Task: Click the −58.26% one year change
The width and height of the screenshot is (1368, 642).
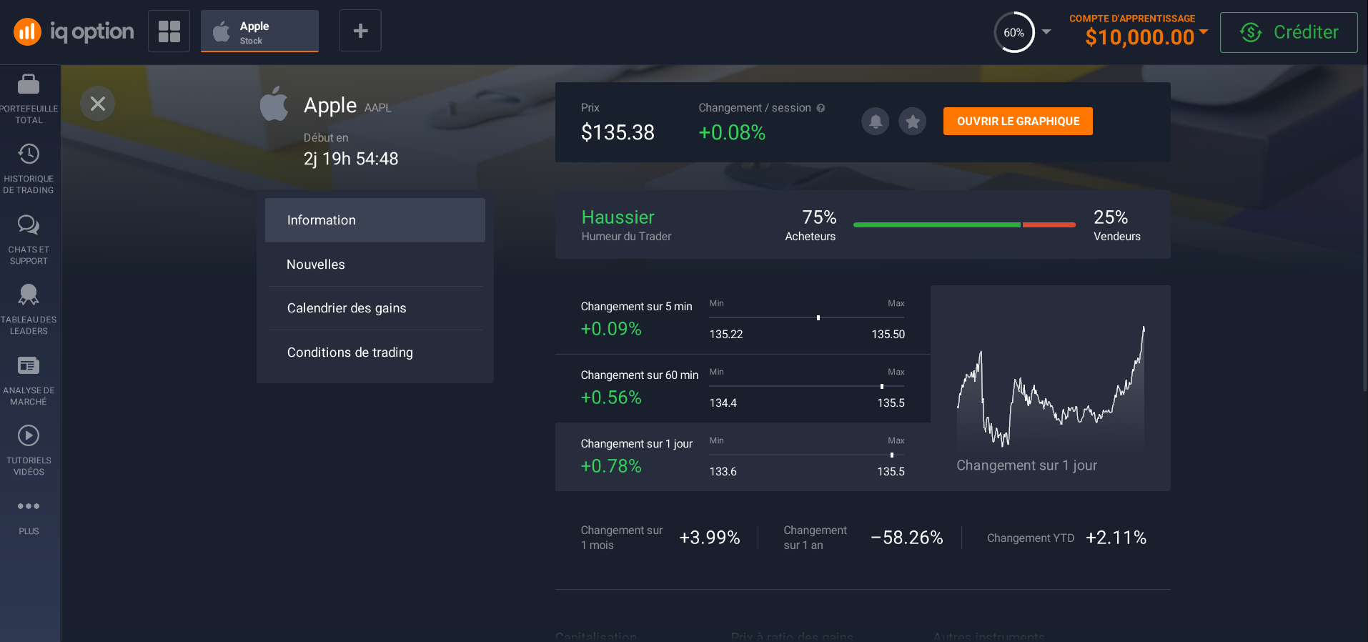Action: coord(907,538)
